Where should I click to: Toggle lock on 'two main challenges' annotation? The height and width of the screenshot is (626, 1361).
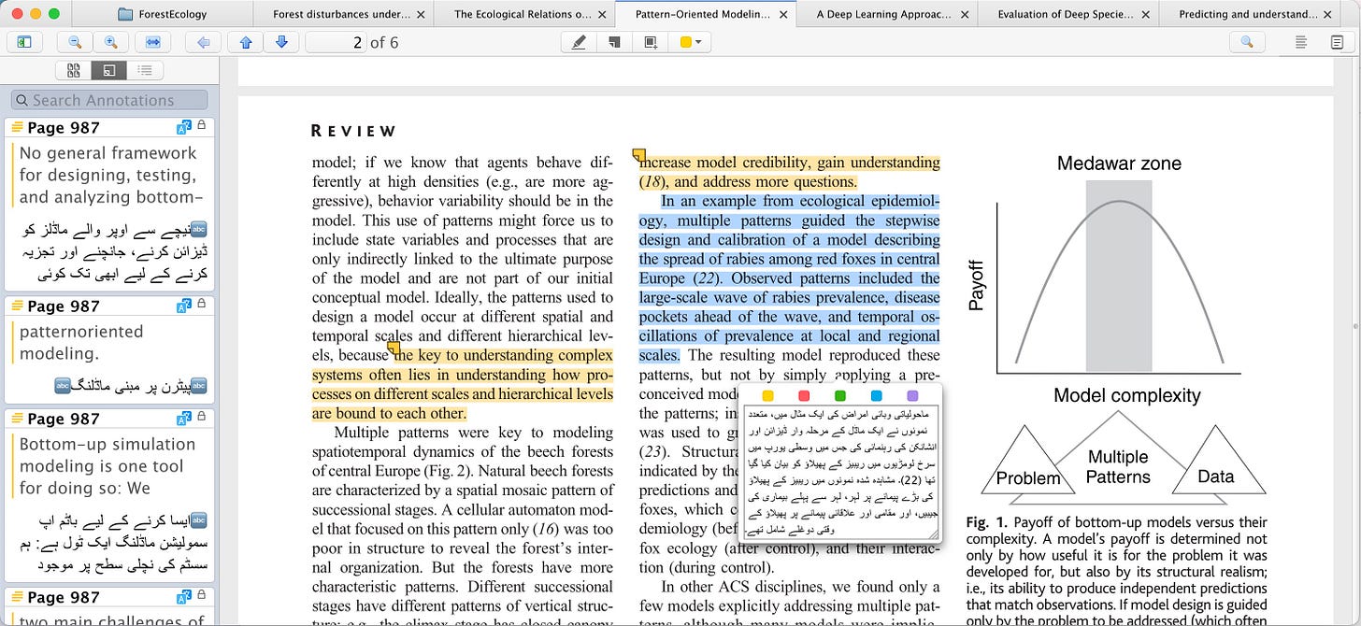201,596
